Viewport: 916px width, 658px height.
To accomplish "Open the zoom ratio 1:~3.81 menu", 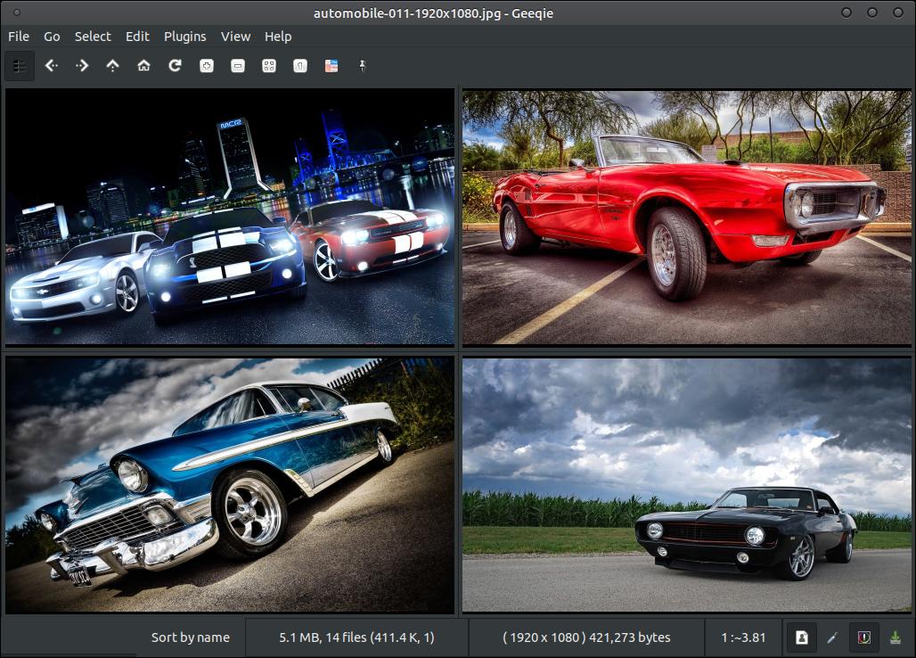I will [x=743, y=637].
